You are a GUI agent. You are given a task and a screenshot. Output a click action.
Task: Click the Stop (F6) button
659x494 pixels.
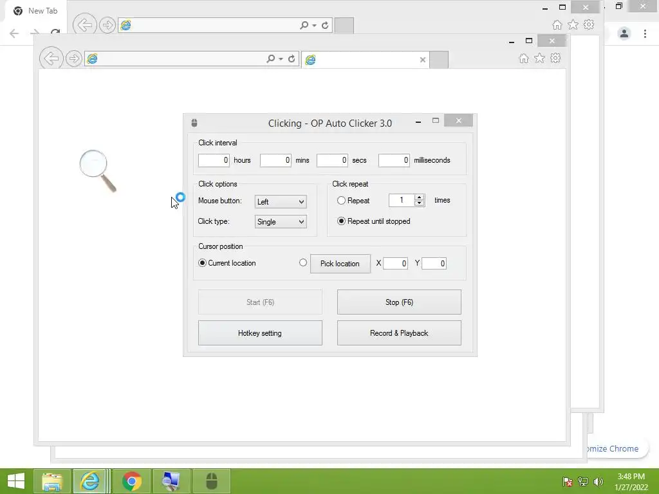click(x=399, y=302)
